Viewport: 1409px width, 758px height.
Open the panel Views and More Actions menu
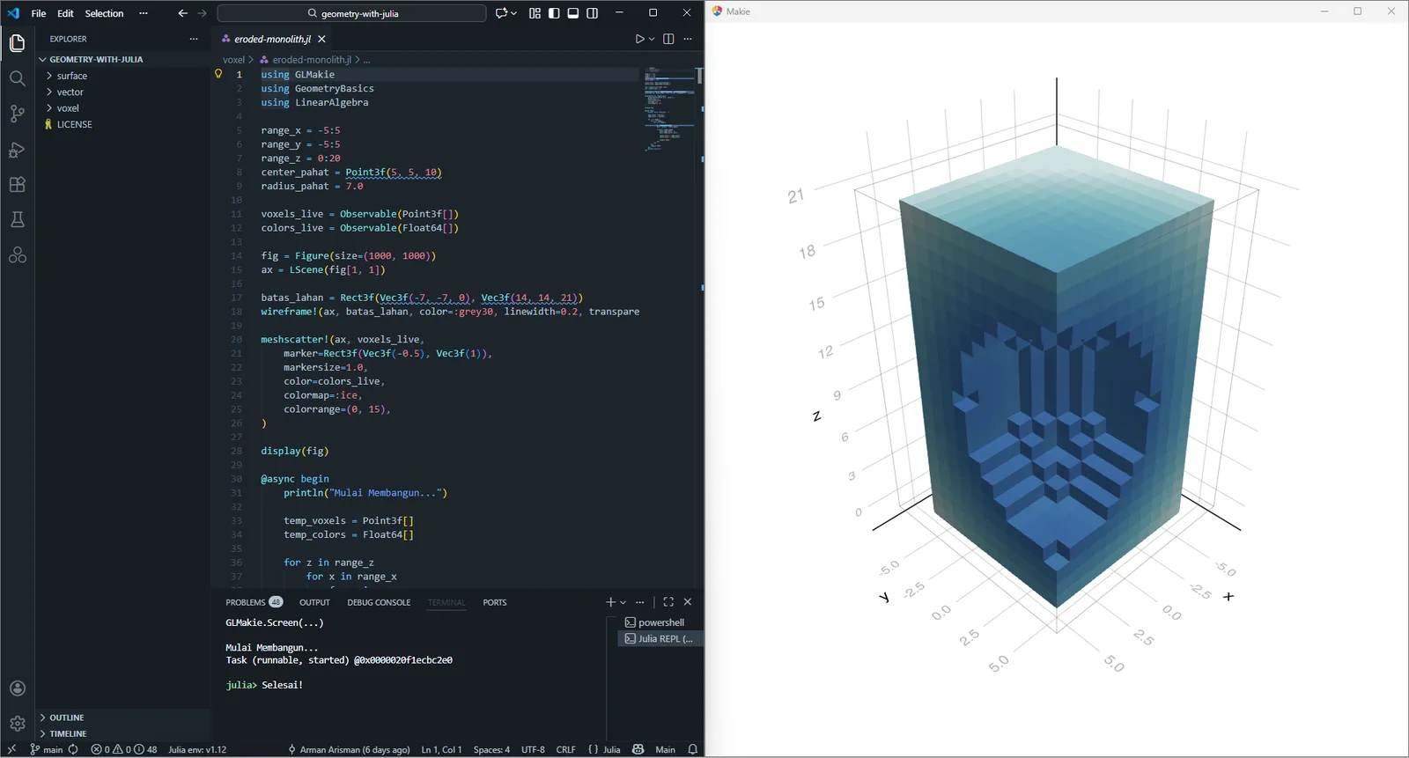click(640, 602)
